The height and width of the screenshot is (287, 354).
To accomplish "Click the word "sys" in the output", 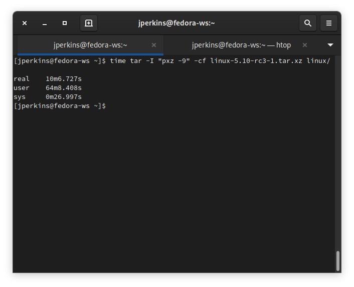I will (20, 97).
